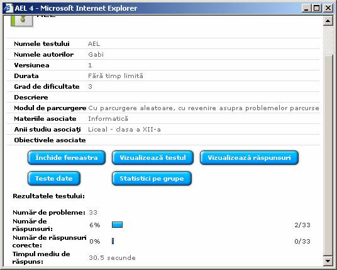Click the Internet Explorer icon in title bar
This screenshot has height=270, width=337.
tap(8, 8)
